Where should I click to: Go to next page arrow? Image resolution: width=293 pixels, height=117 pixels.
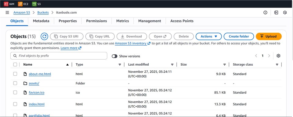pyautogui.click(x=269, y=56)
